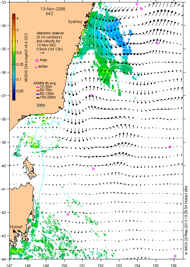Click Argo float marker near 43.9°S 156.1°E
This screenshot has height=267, width=190.
[175, 256]
